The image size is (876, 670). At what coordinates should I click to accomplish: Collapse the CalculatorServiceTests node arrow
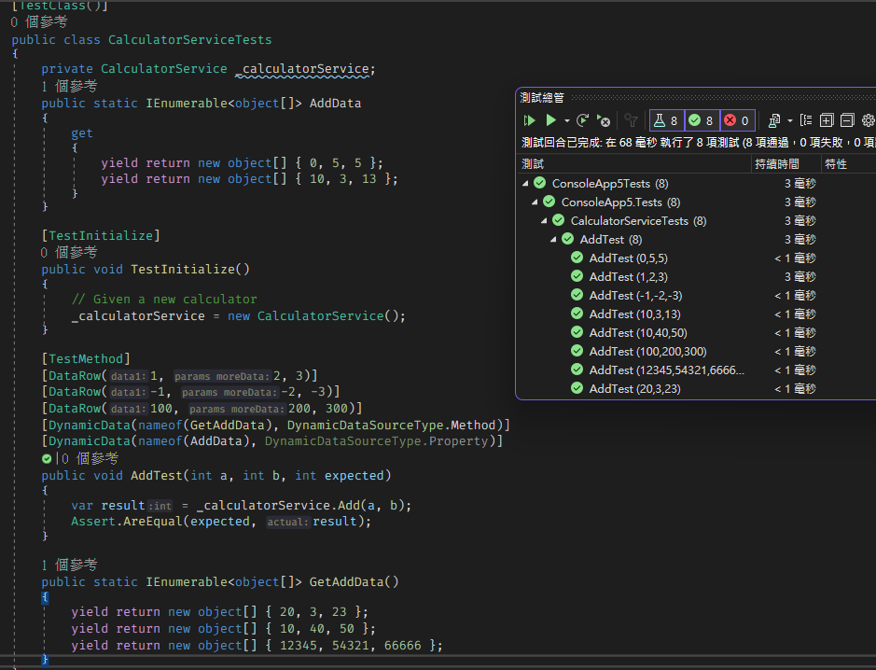coord(545,221)
